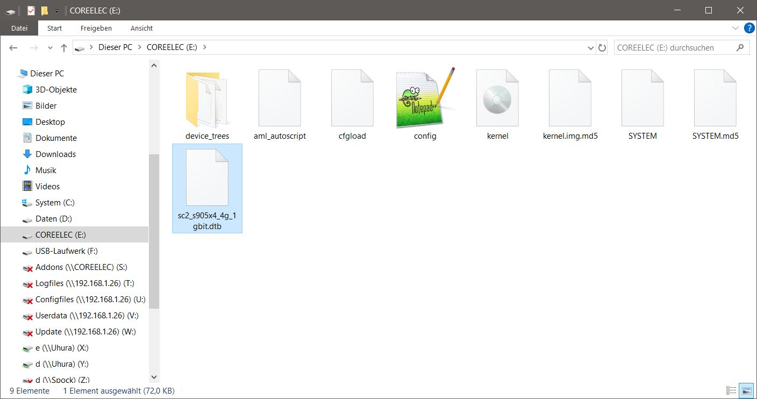Expand chevron after Dieser PC in breadcrumb

pos(139,47)
